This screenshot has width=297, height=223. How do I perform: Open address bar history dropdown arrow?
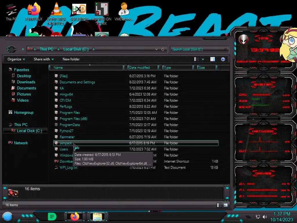(x=156, y=49)
